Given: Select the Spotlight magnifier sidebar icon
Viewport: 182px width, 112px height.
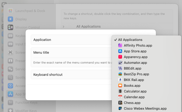Looking at the screenshot, I should [x=10, y=77].
